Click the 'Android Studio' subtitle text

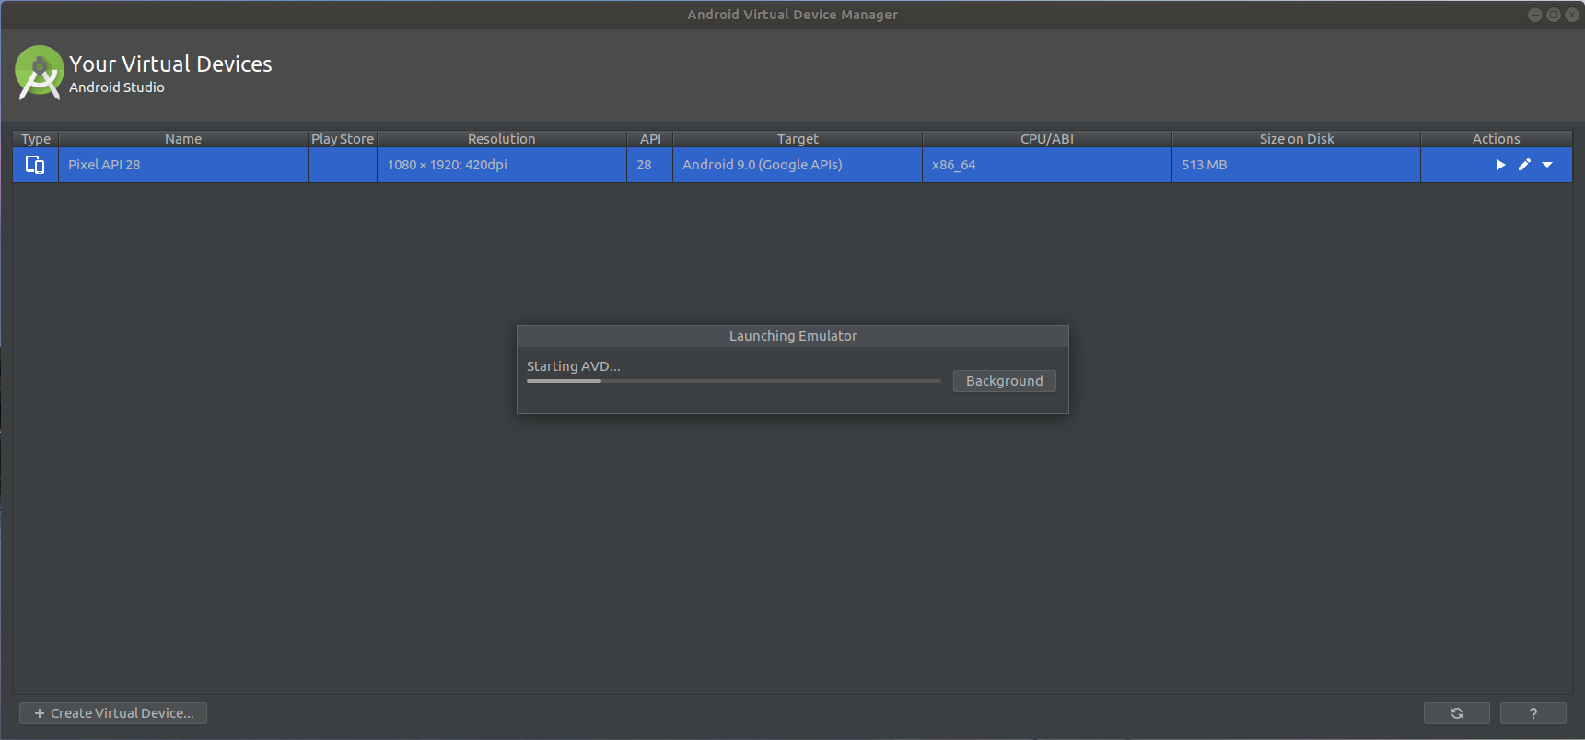117,87
